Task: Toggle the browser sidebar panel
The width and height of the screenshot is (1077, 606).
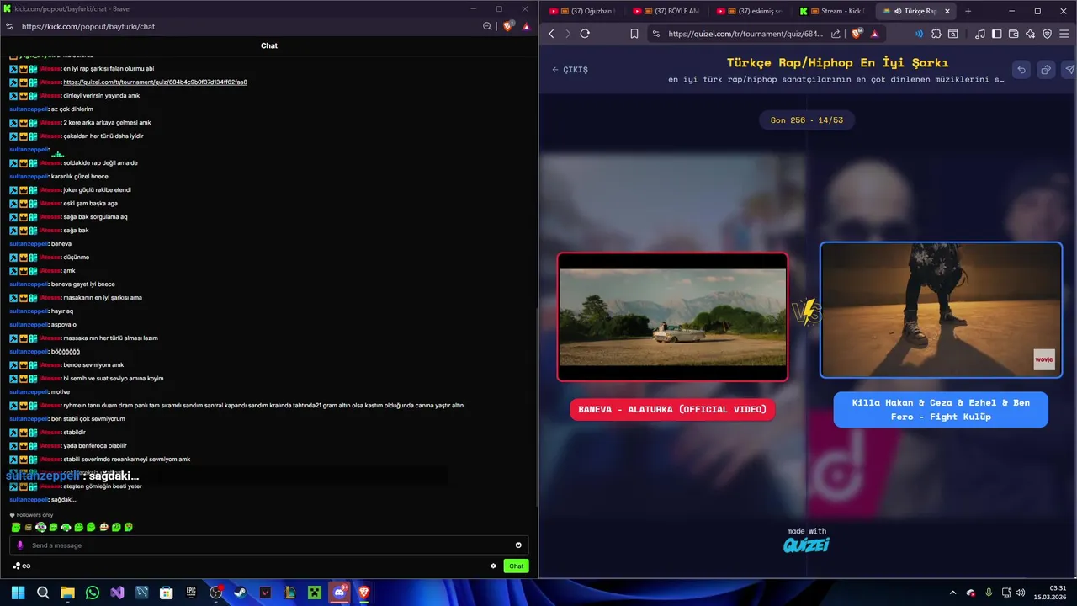Action: (x=997, y=34)
